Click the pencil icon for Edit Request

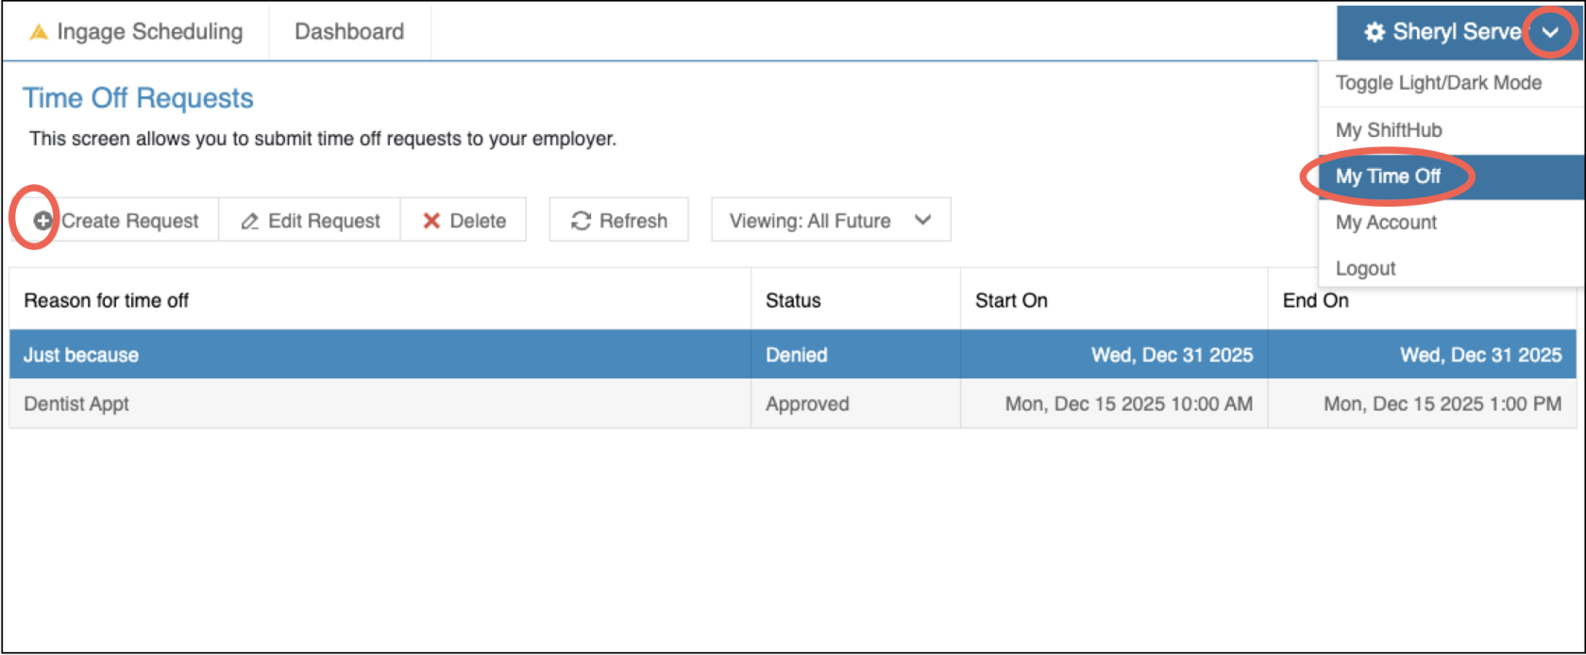pyautogui.click(x=249, y=221)
